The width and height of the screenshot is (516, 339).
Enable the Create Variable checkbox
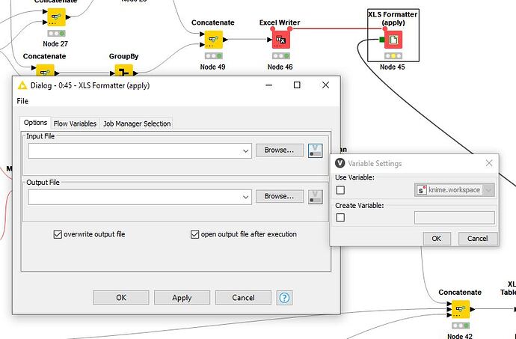340,218
